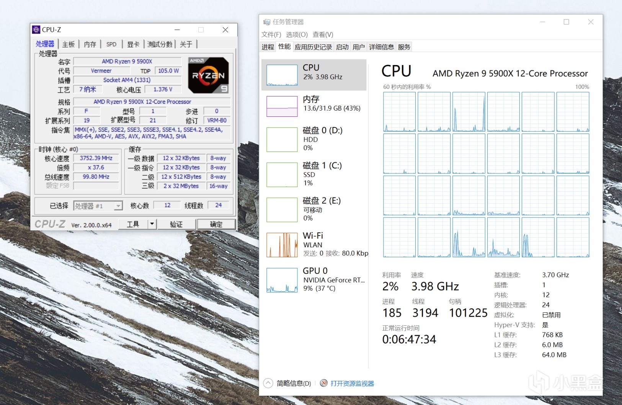Click the 打开资源监视器 link
Image resolution: width=622 pixels, height=405 pixels.
pos(352,384)
